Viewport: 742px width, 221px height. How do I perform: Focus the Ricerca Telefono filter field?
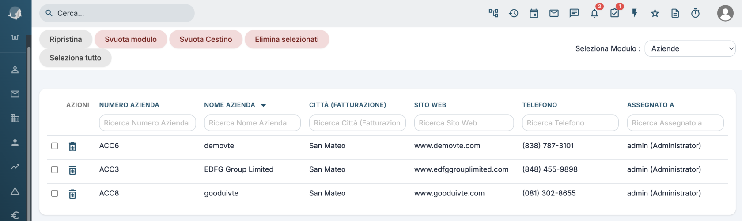point(570,123)
